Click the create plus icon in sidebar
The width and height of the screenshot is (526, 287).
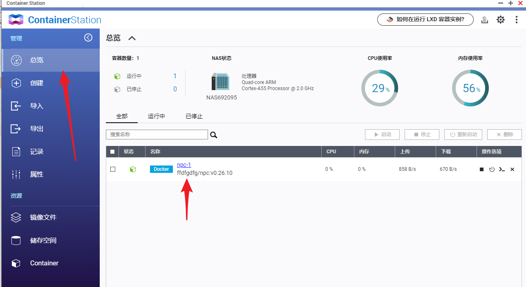tap(16, 83)
